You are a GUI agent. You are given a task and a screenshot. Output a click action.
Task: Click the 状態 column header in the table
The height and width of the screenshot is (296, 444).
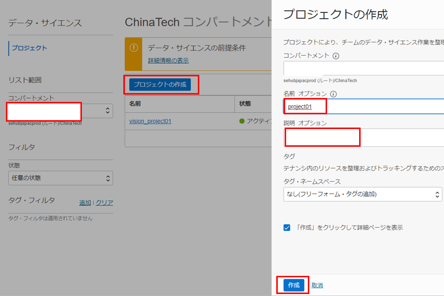point(245,104)
